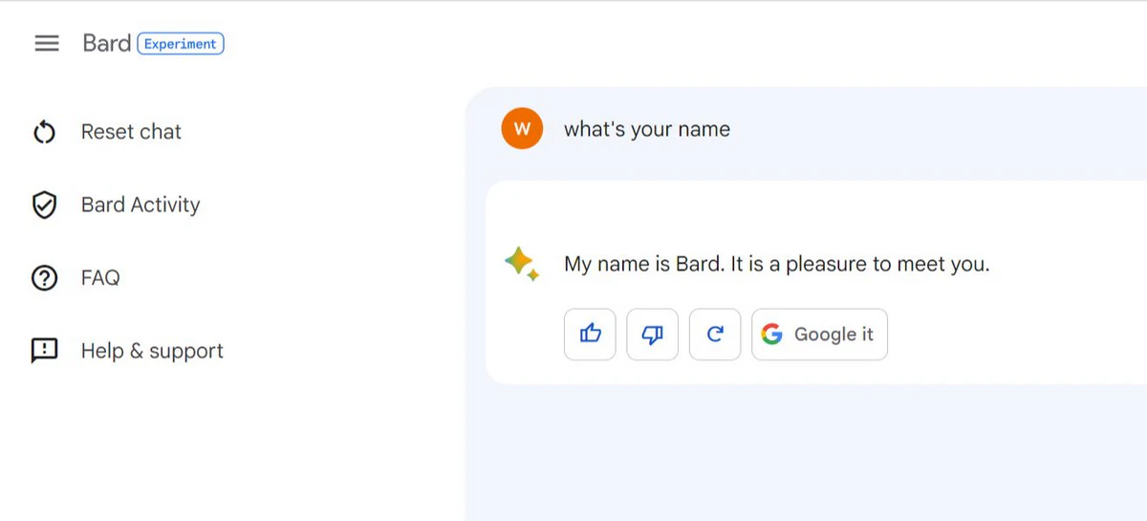The height and width of the screenshot is (521, 1147).
Task: Click the Google it button
Action: click(819, 334)
